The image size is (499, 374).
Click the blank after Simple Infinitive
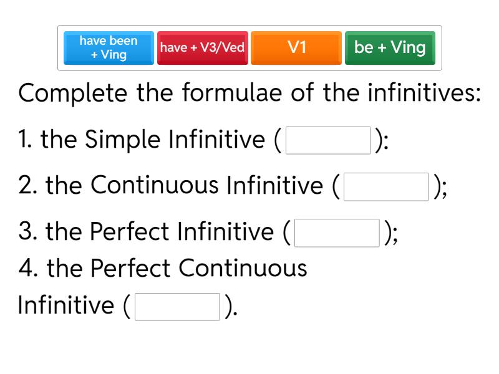click(x=328, y=140)
